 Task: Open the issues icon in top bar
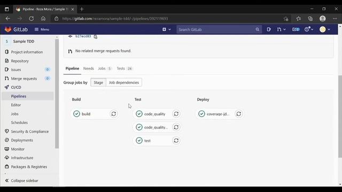[x=269, y=29]
